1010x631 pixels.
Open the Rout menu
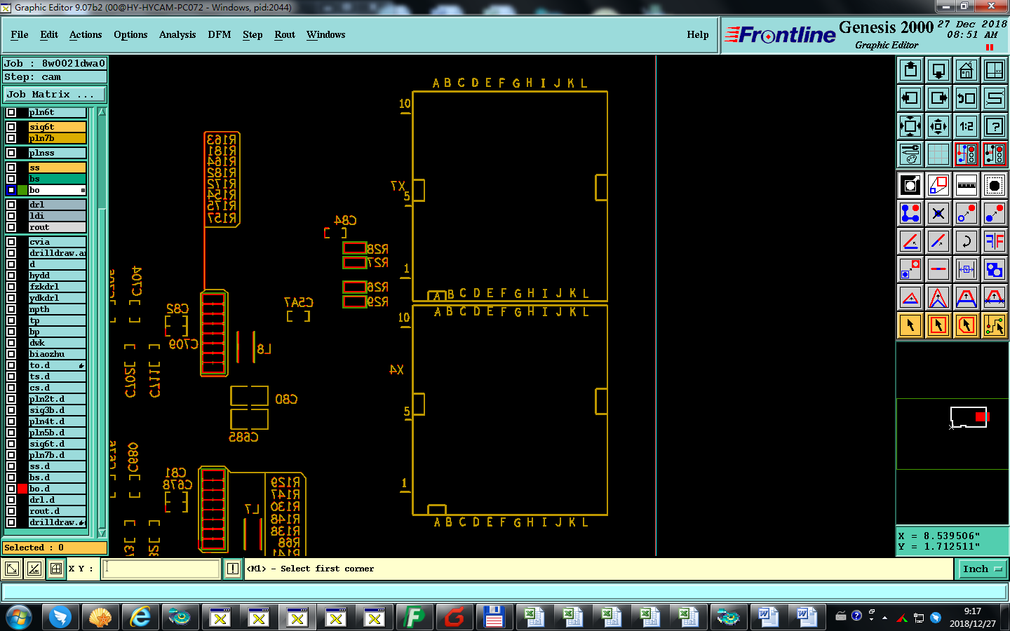285,34
